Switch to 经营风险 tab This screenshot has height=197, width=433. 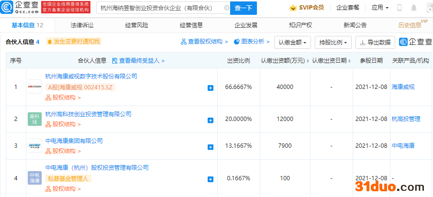point(137,25)
